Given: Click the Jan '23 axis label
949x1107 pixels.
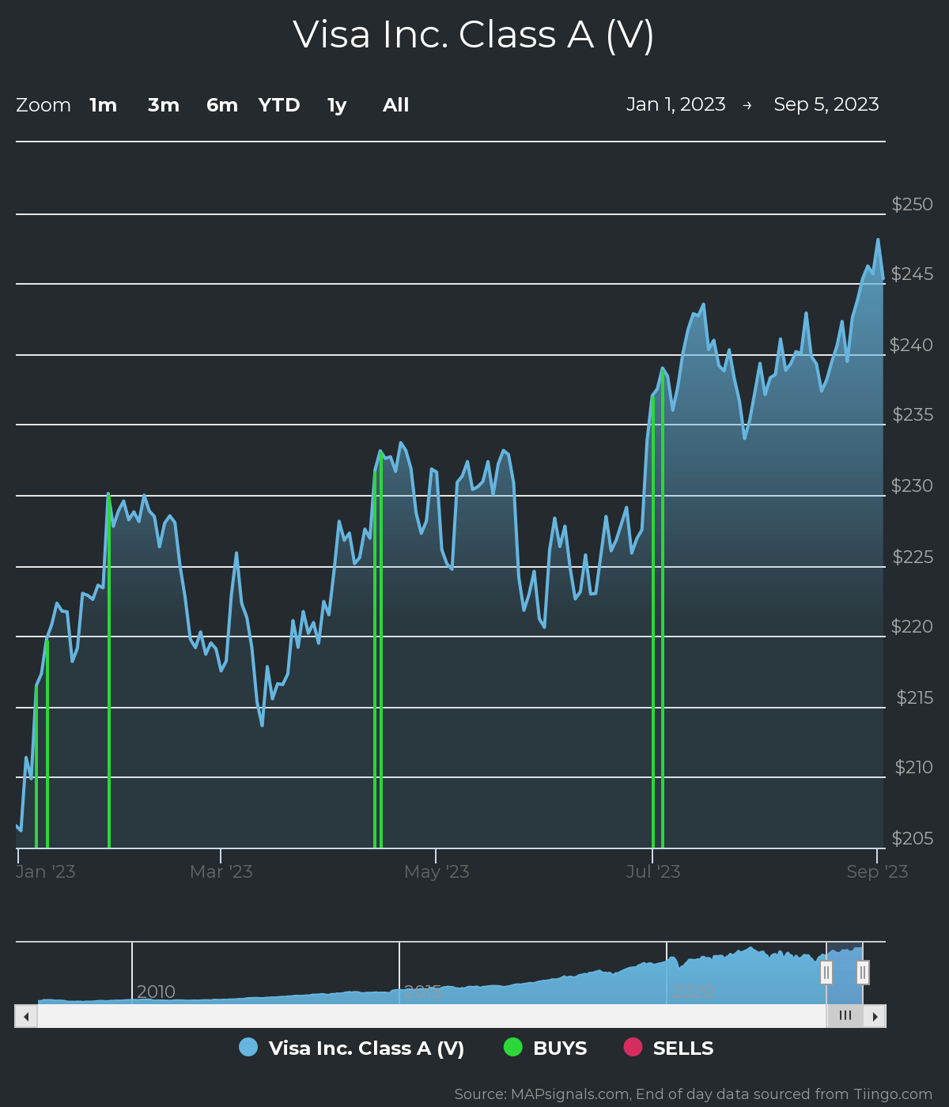Looking at the screenshot, I should click(46, 871).
